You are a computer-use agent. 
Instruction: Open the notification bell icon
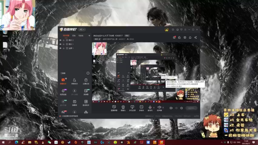pos(190,37)
